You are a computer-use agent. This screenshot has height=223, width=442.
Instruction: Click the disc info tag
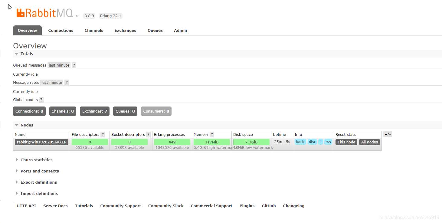[312, 142]
